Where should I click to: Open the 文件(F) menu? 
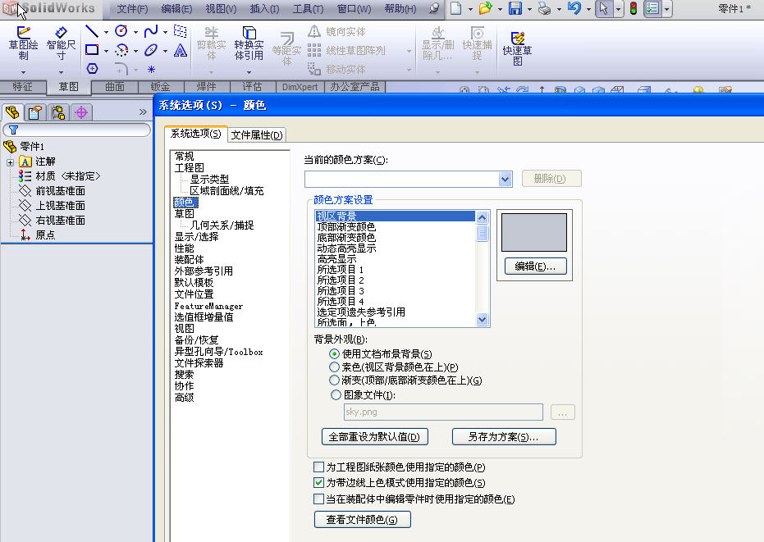pos(132,9)
